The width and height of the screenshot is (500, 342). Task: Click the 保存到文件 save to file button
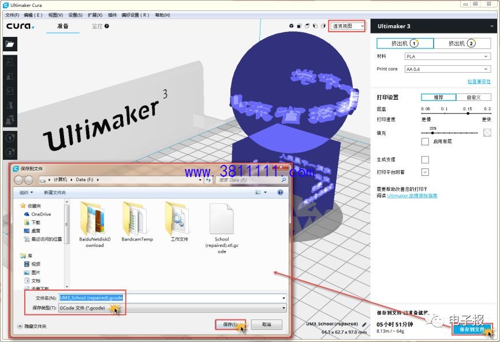[x=472, y=329]
